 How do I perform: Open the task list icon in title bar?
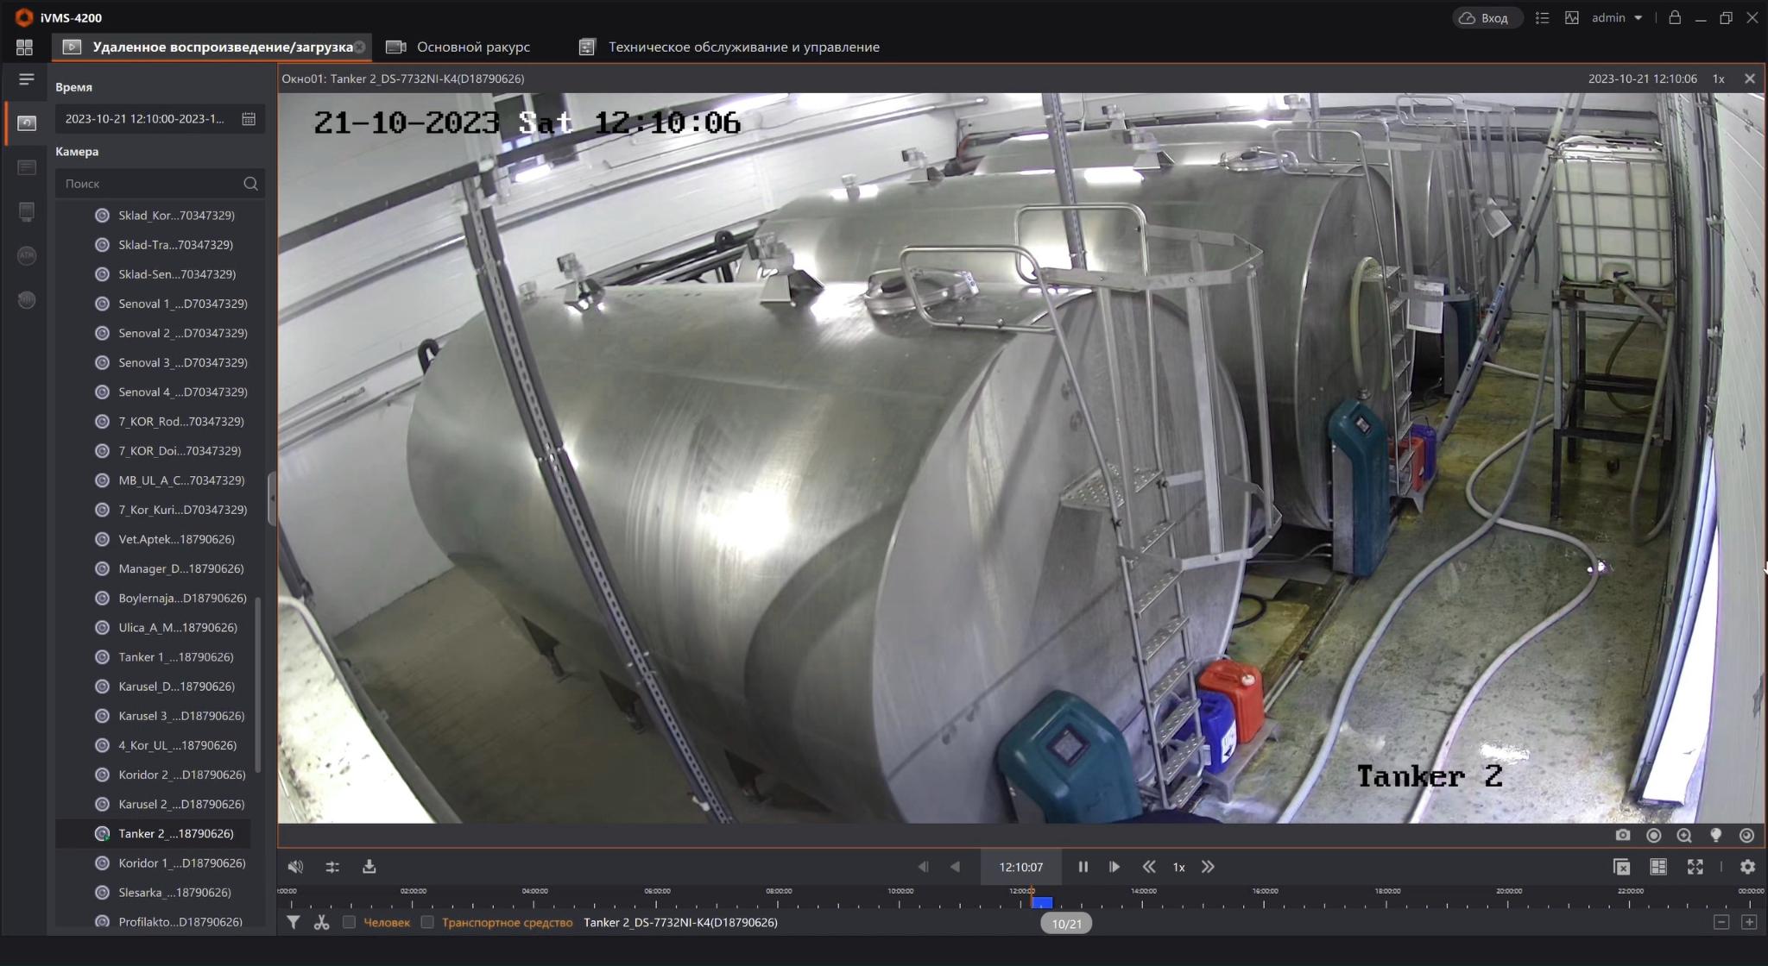point(1543,17)
